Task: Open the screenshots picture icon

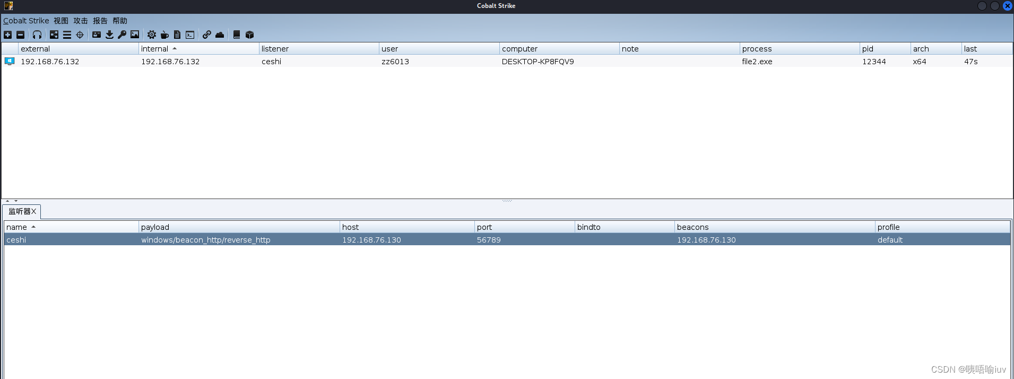Action: point(135,35)
